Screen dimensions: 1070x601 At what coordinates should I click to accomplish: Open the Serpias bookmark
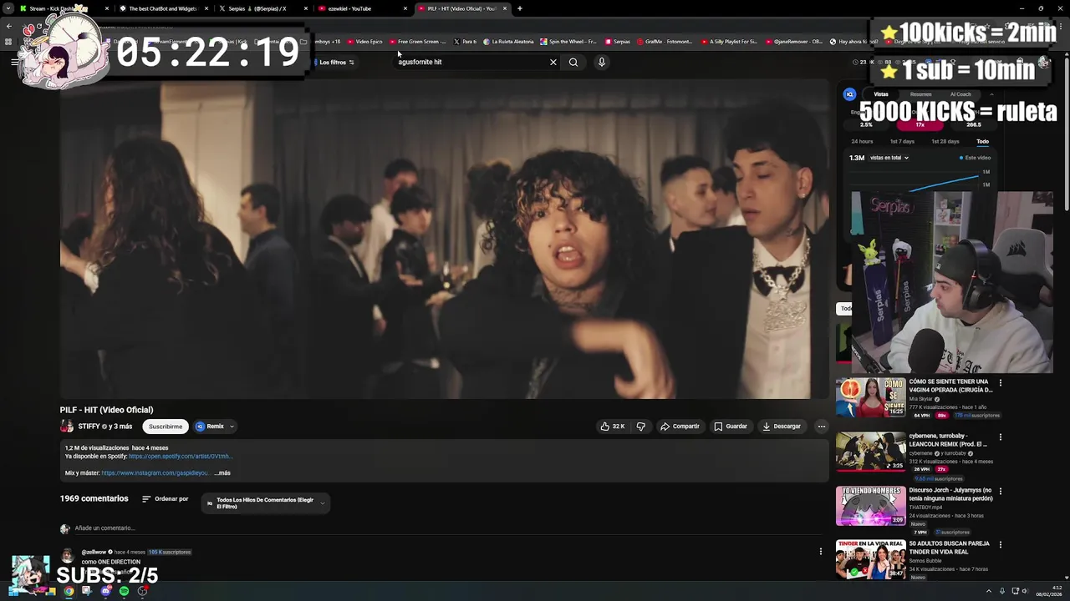pyautogui.click(x=617, y=41)
